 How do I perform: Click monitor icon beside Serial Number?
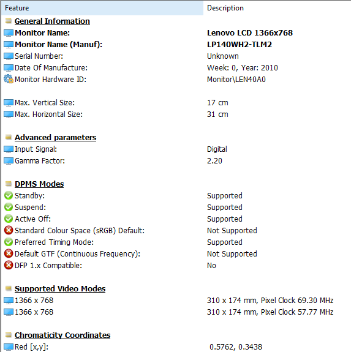pyautogui.click(x=9, y=56)
